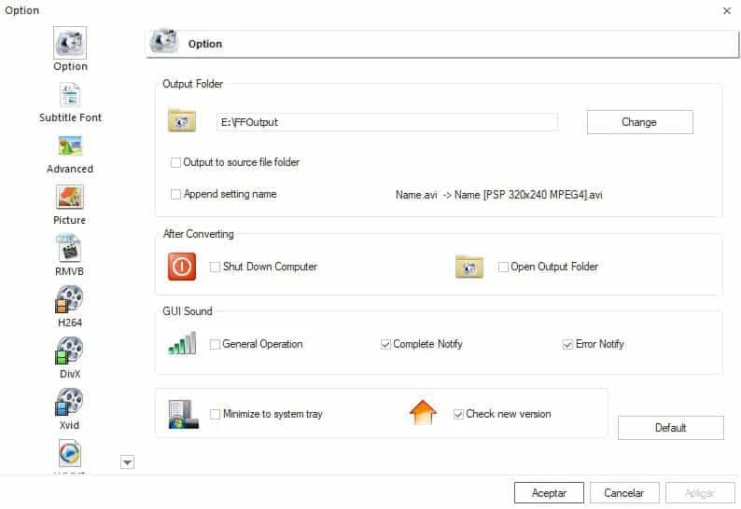Expand sidebar list with the down arrow

(x=127, y=461)
